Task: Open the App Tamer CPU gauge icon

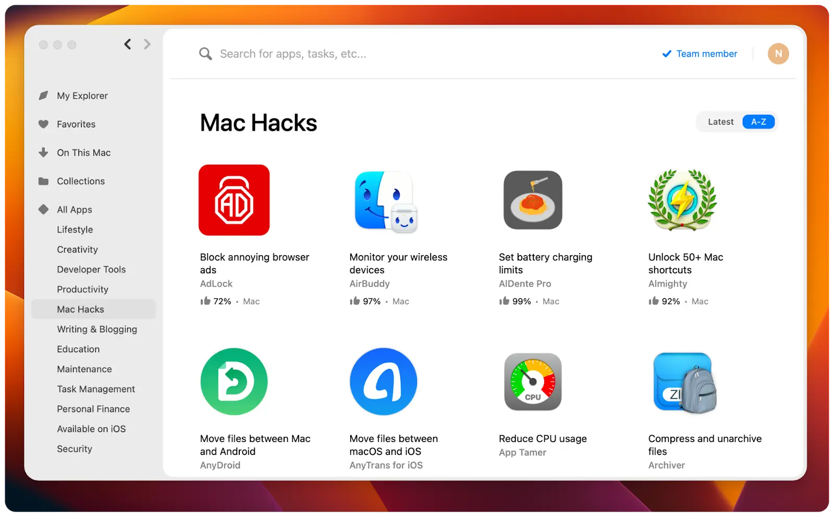Action: coord(533,382)
